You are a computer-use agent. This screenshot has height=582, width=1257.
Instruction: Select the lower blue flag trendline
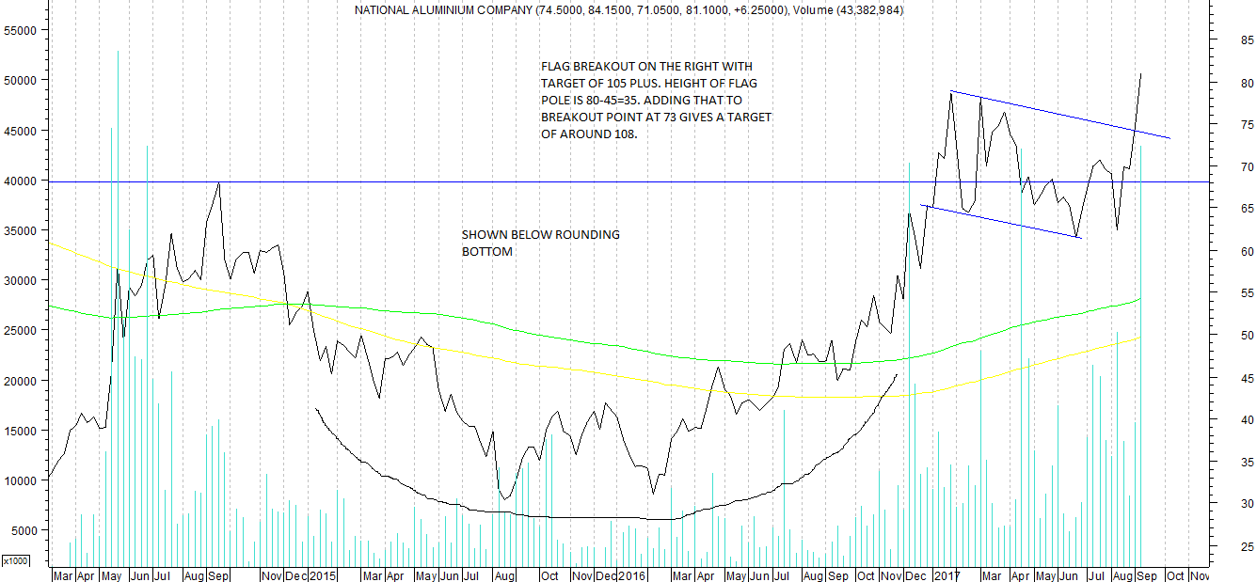click(x=1001, y=221)
